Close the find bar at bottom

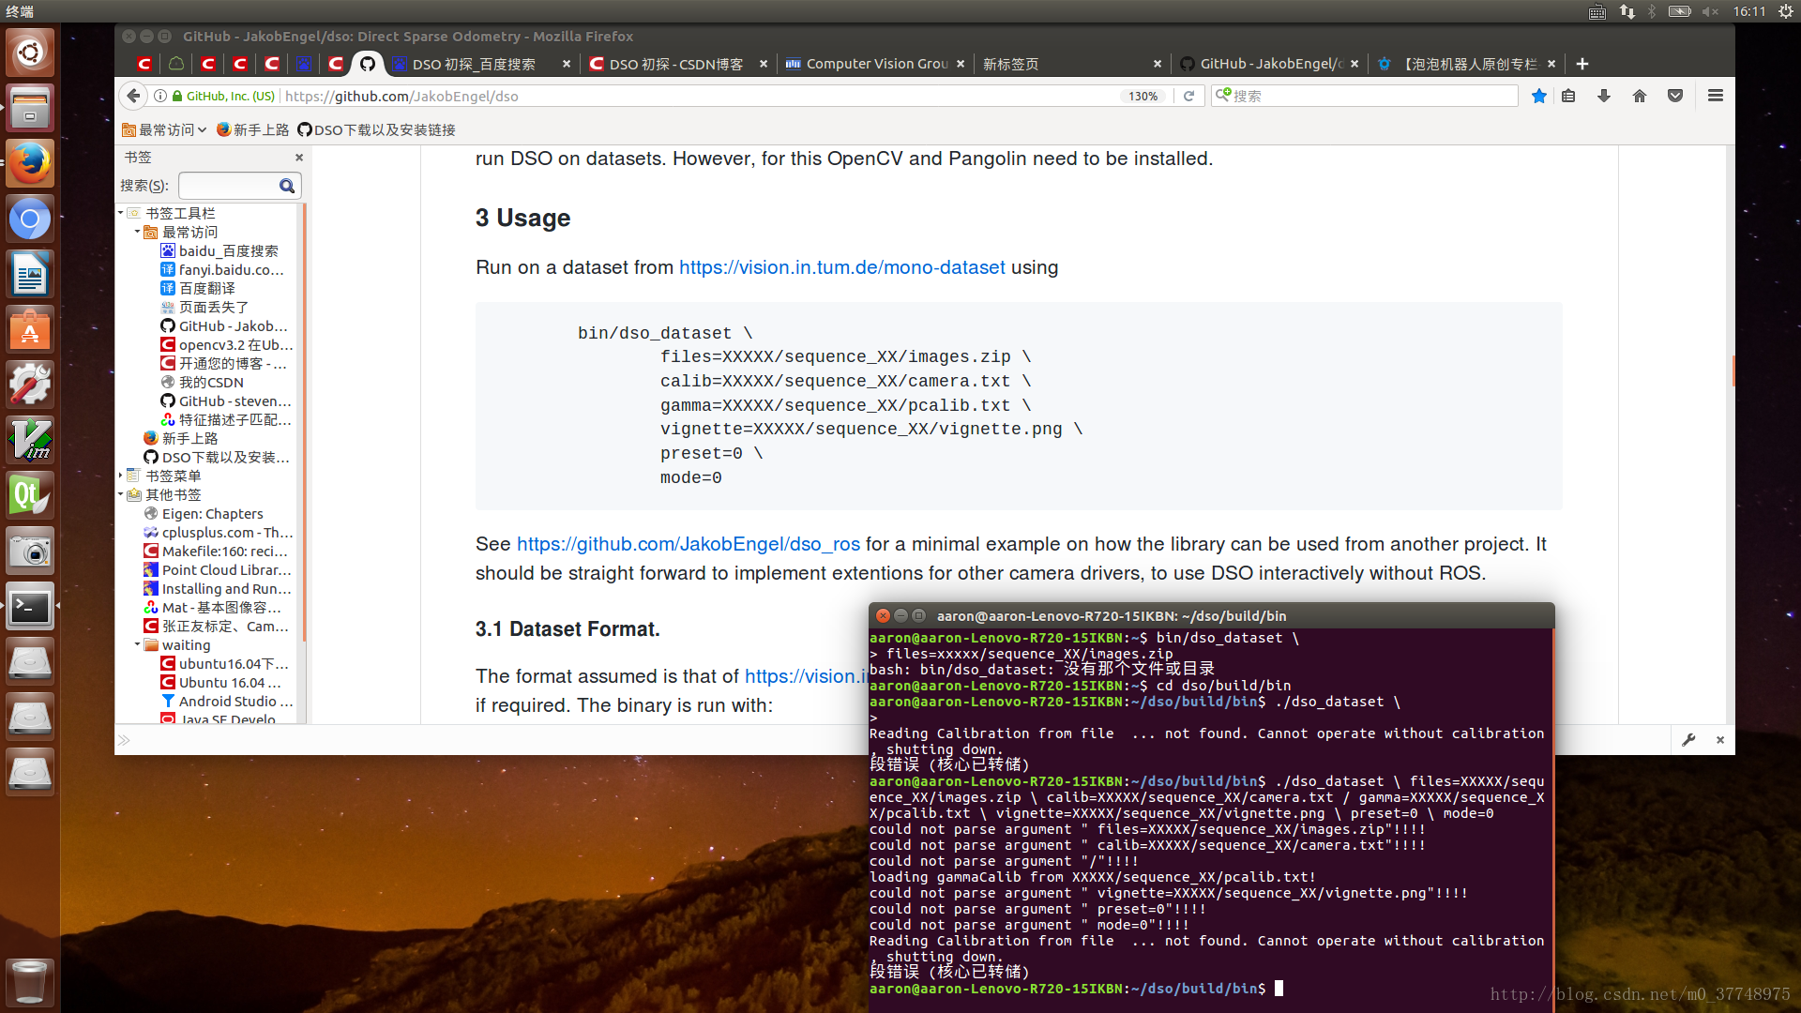coord(1720,740)
